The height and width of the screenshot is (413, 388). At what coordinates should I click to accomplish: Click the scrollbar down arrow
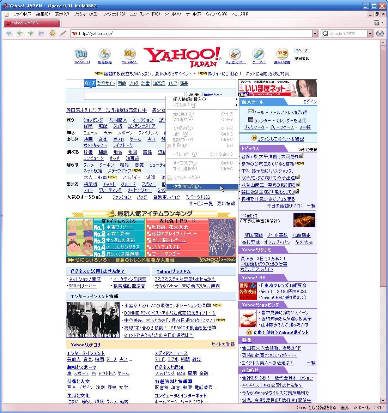pos(383,400)
